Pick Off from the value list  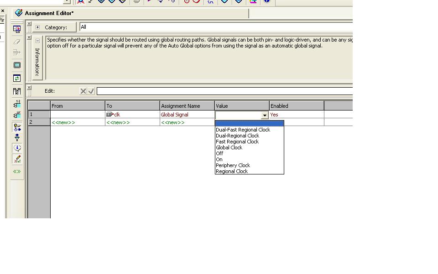(x=219, y=153)
